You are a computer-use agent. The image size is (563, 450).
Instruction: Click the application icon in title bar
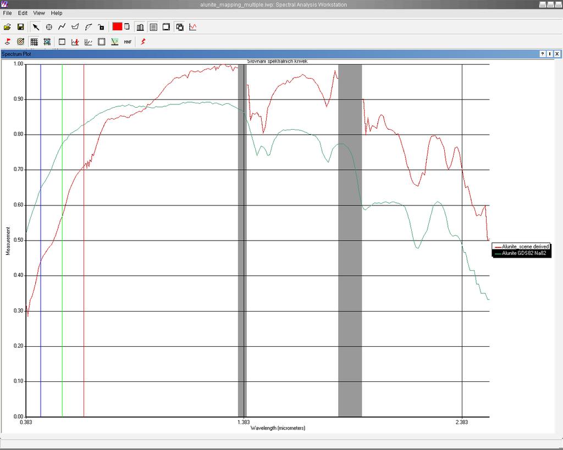pyautogui.click(x=4, y=4)
